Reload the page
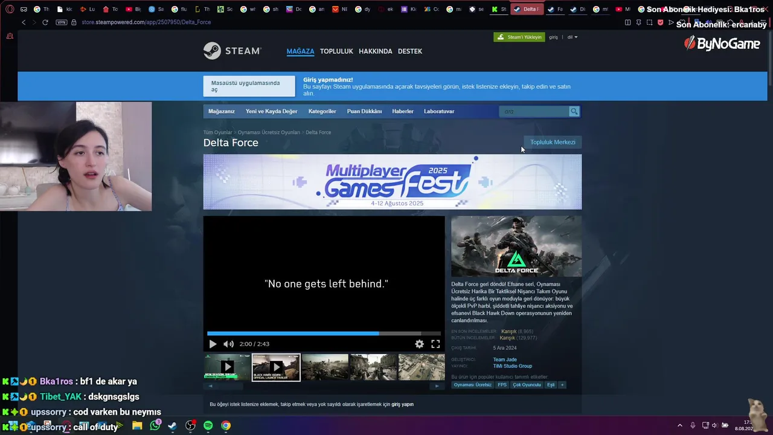The image size is (773, 435). pyautogui.click(x=45, y=22)
